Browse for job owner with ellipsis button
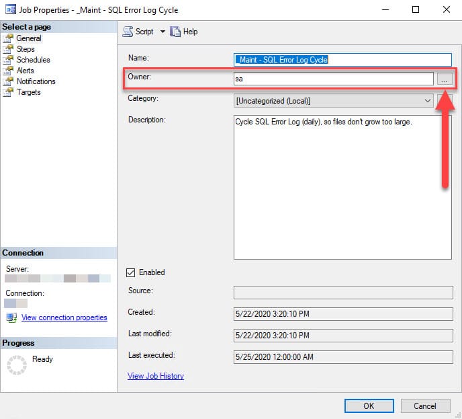 [445, 79]
